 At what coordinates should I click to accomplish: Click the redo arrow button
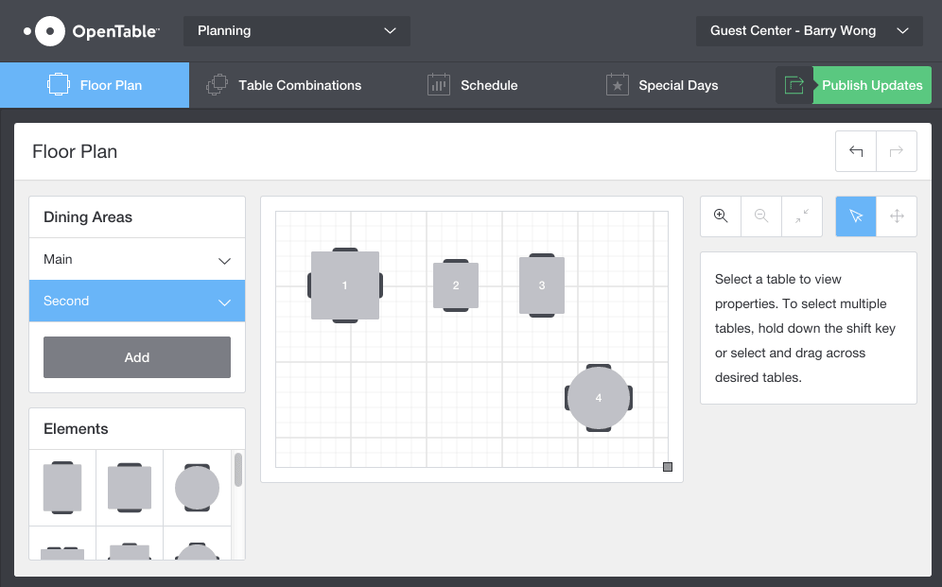pos(897,151)
